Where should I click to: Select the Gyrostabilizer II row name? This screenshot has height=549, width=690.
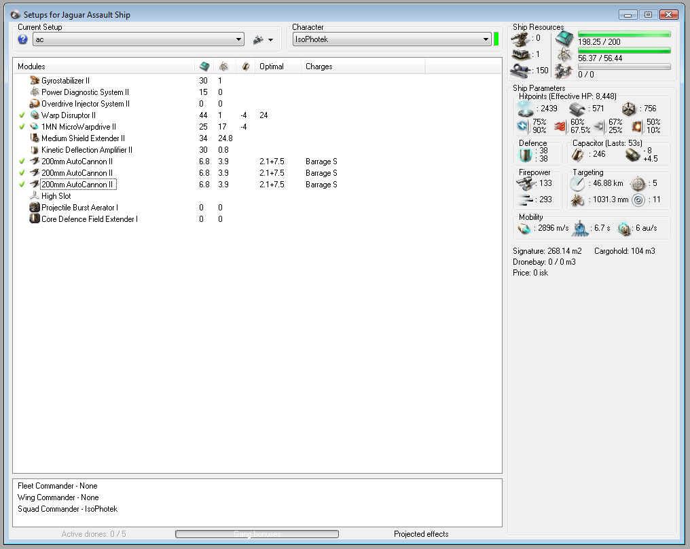tap(66, 81)
